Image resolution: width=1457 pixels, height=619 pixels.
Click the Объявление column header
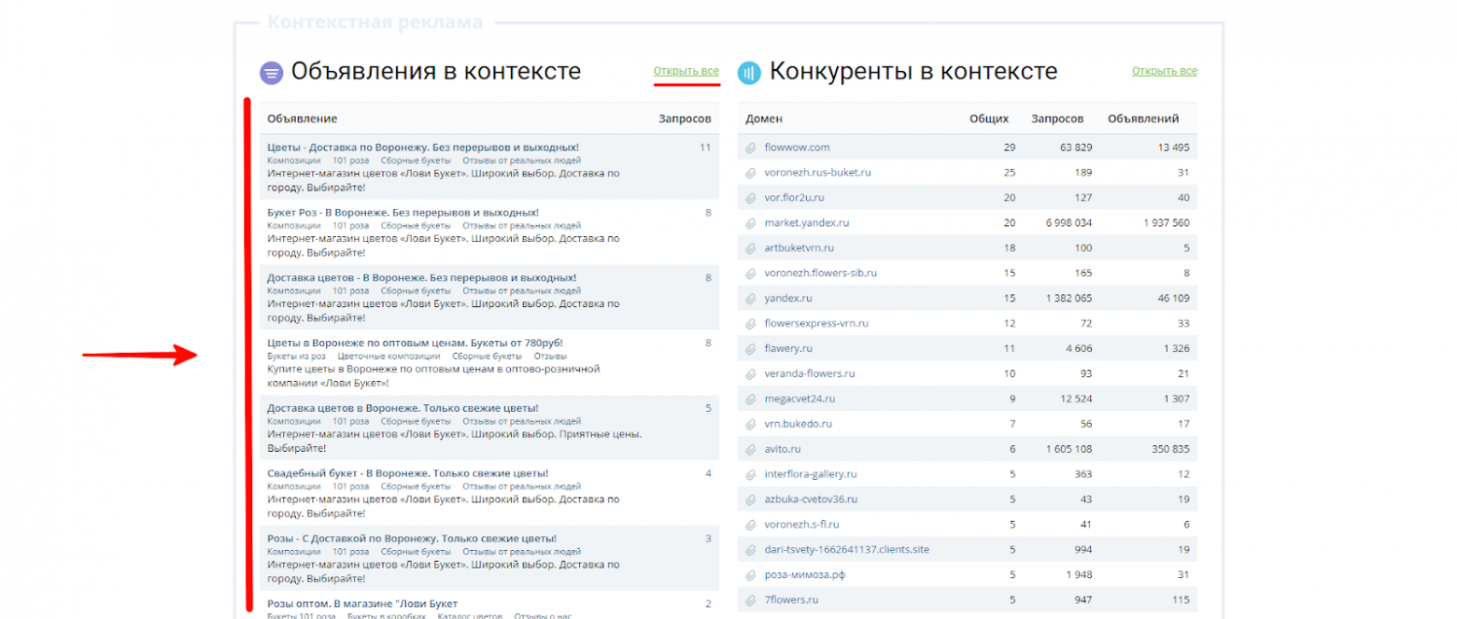[x=302, y=120]
